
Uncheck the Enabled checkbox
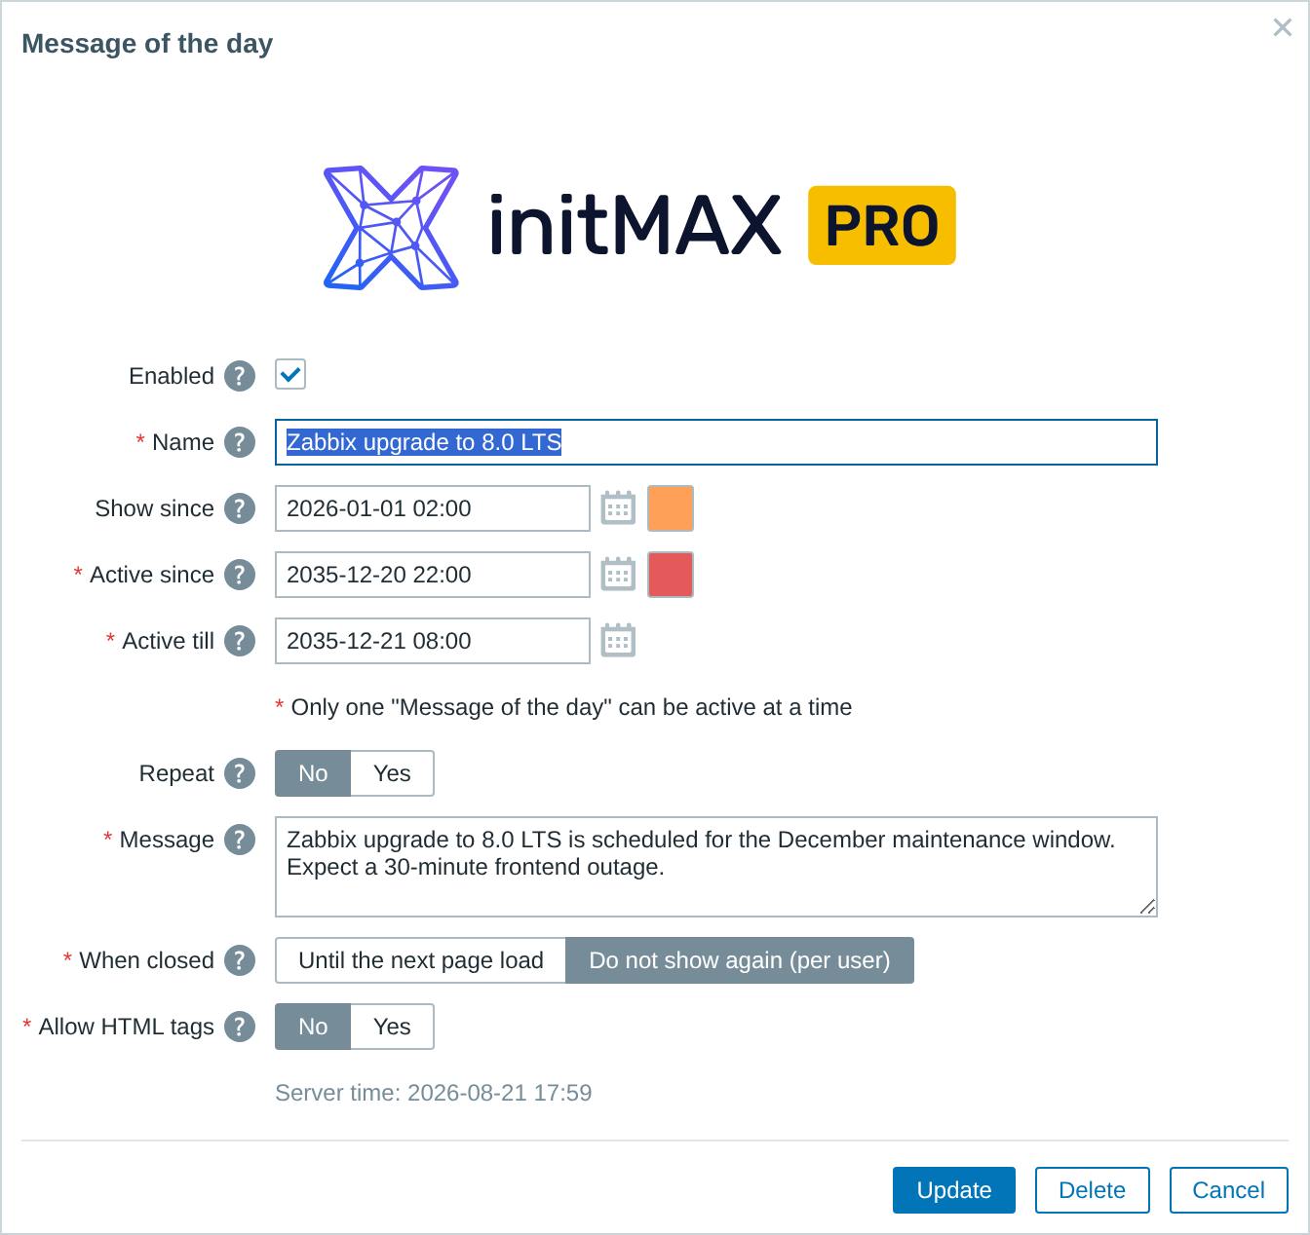[x=290, y=374]
